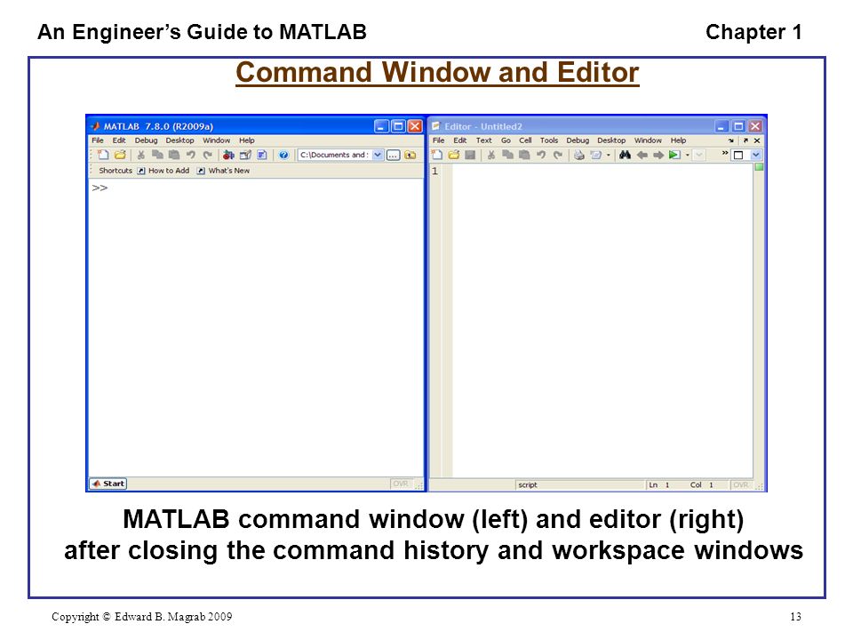The height and width of the screenshot is (640, 853).
Task: Click Open folder icon in Editor toolbar
Action: click(454, 155)
